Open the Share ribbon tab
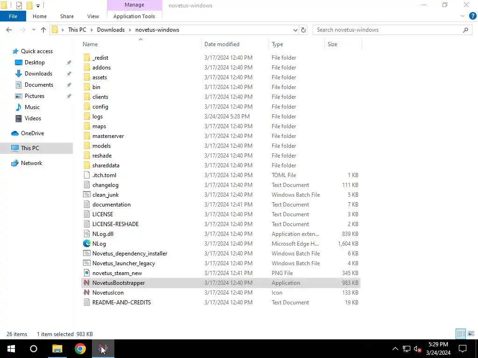478x358 pixels. click(67, 16)
